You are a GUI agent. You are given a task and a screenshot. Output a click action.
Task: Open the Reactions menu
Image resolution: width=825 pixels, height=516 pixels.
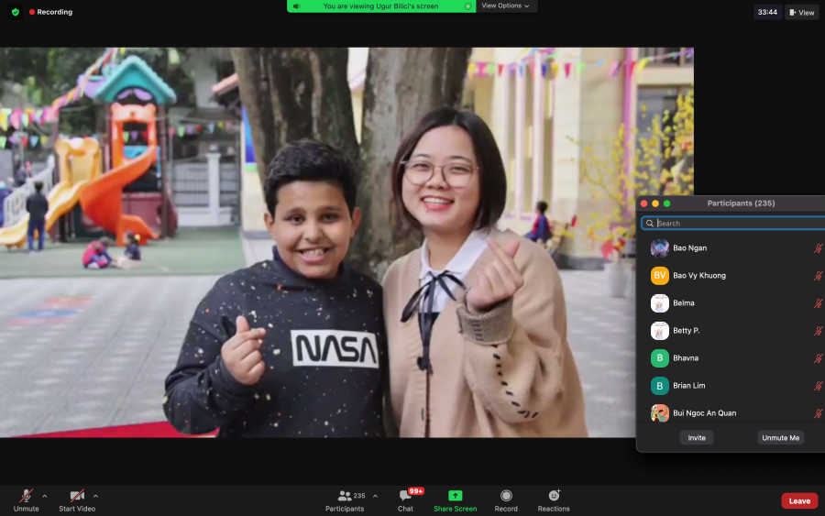click(554, 500)
